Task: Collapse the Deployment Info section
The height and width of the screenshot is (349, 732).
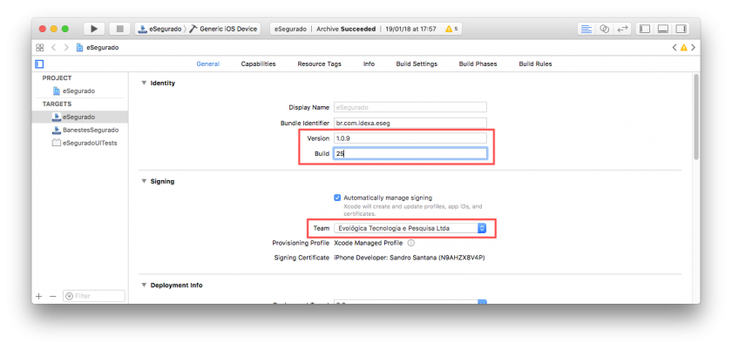Action: (144, 285)
